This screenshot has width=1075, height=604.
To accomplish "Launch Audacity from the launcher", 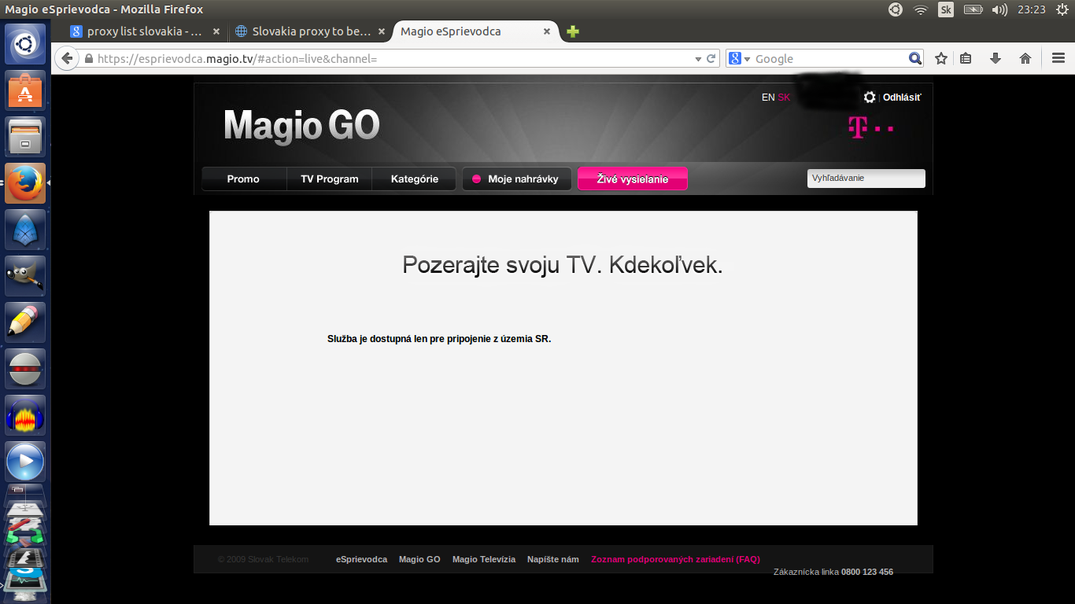I will click(x=26, y=414).
